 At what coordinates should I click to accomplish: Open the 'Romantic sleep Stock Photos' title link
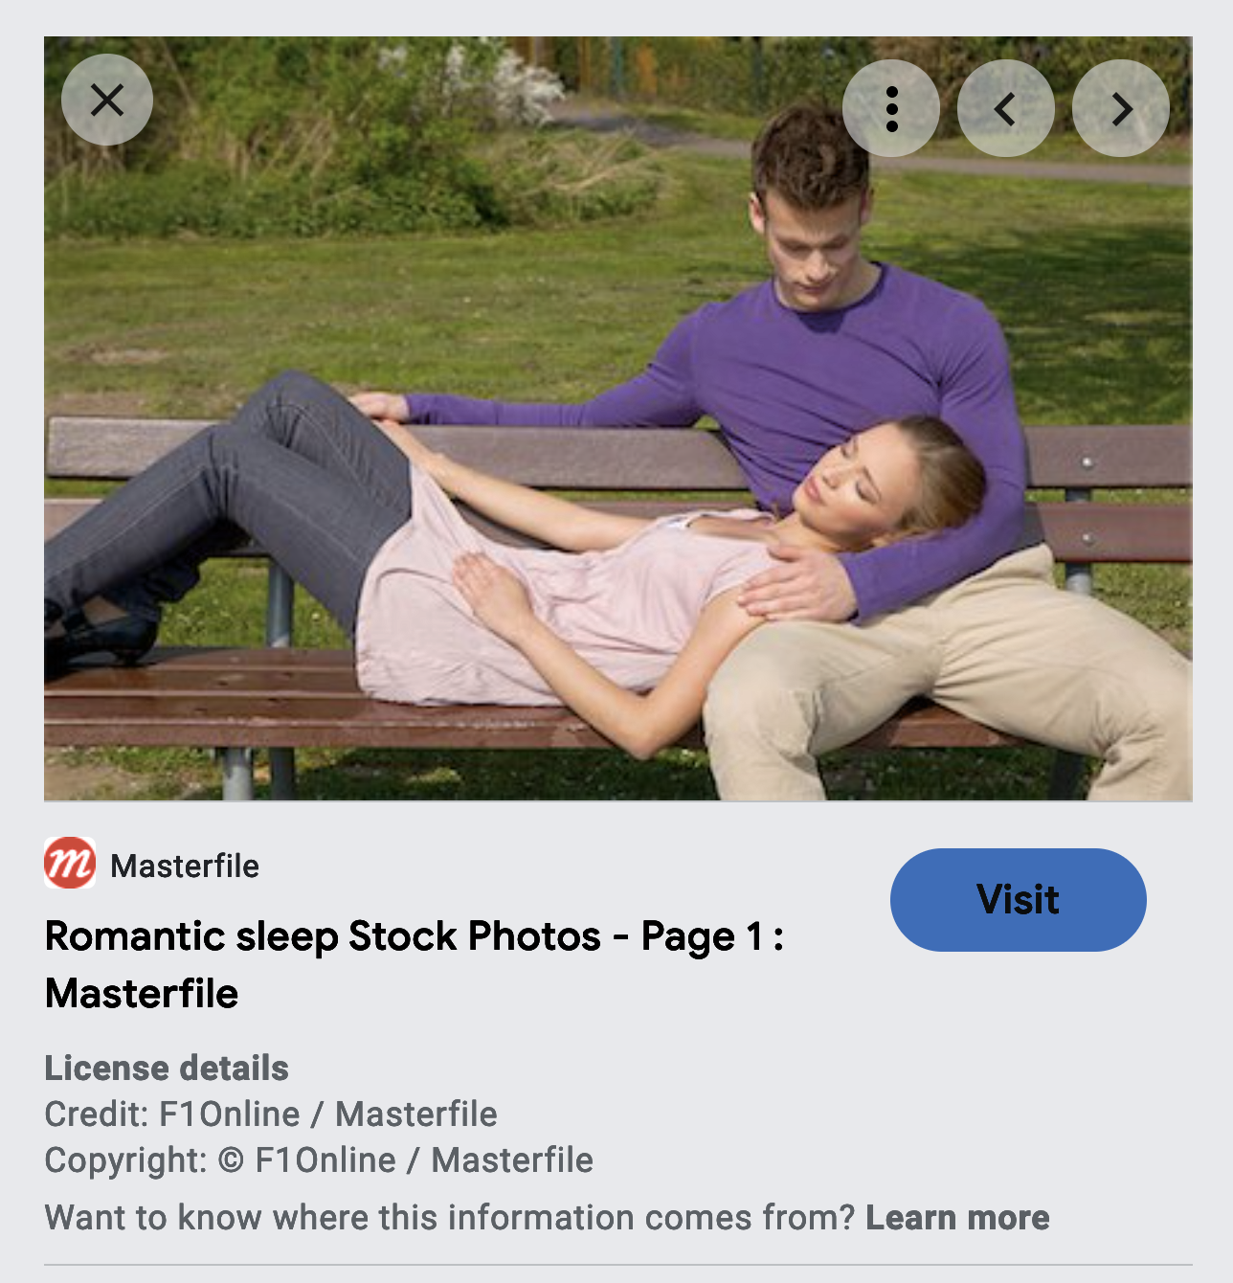pyautogui.click(x=415, y=964)
